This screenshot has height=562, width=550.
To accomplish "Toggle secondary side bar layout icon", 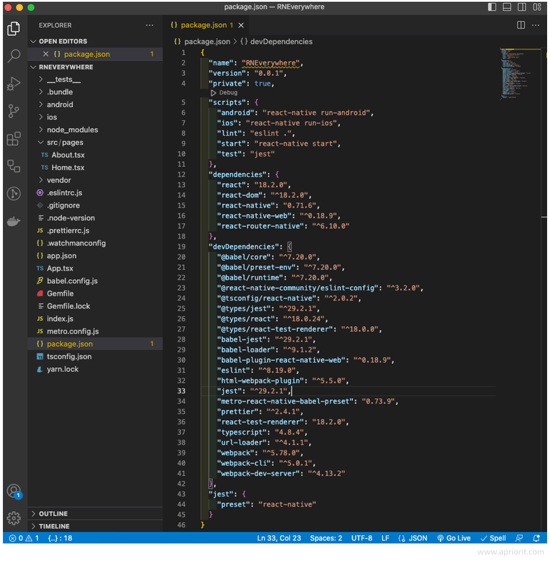I will click(x=522, y=7).
